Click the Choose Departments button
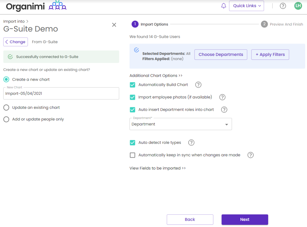 click(221, 55)
